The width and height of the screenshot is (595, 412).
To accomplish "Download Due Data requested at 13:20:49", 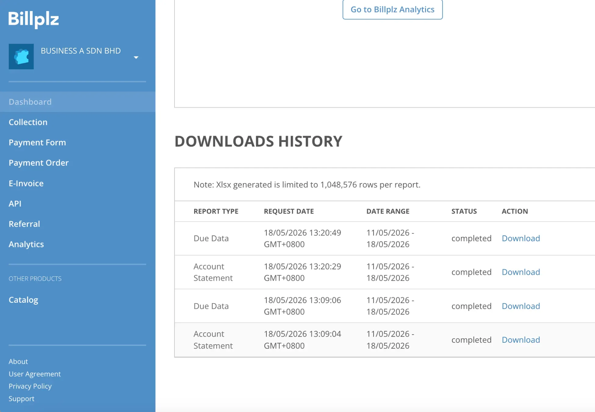I will 521,238.
